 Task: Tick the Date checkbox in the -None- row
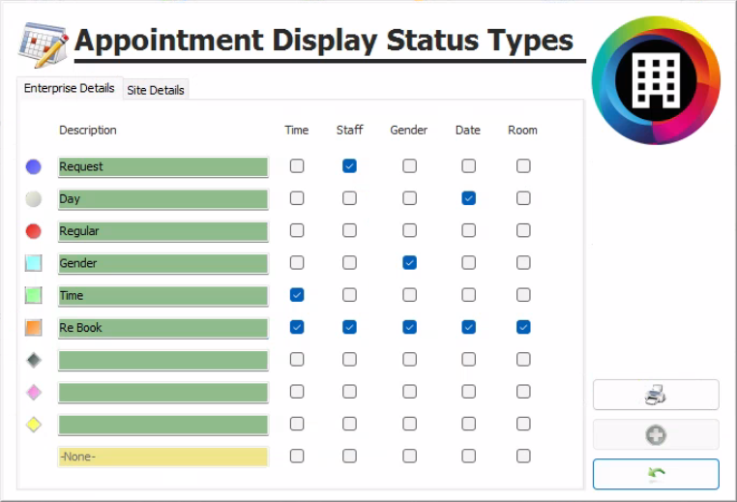pyautogui.click(x=468, y=456)
